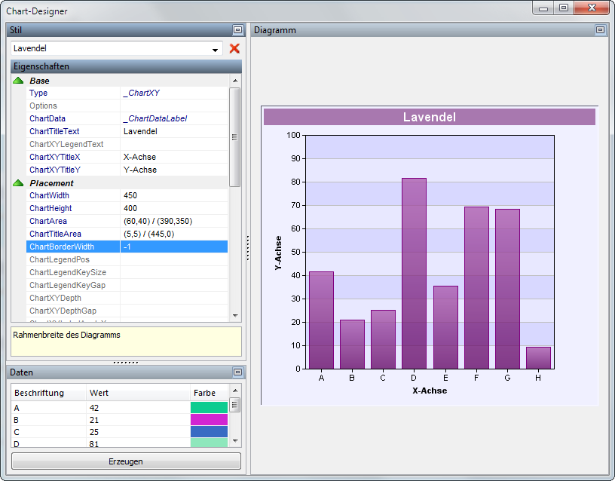This screenshot has height=481, width=615.
Task: Delete the Lavendel style with the red X
Action: coord(234,48)
